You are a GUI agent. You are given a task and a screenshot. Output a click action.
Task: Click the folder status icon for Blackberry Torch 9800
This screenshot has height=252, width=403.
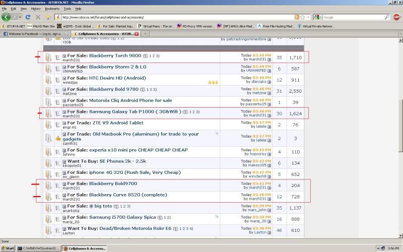48,57
